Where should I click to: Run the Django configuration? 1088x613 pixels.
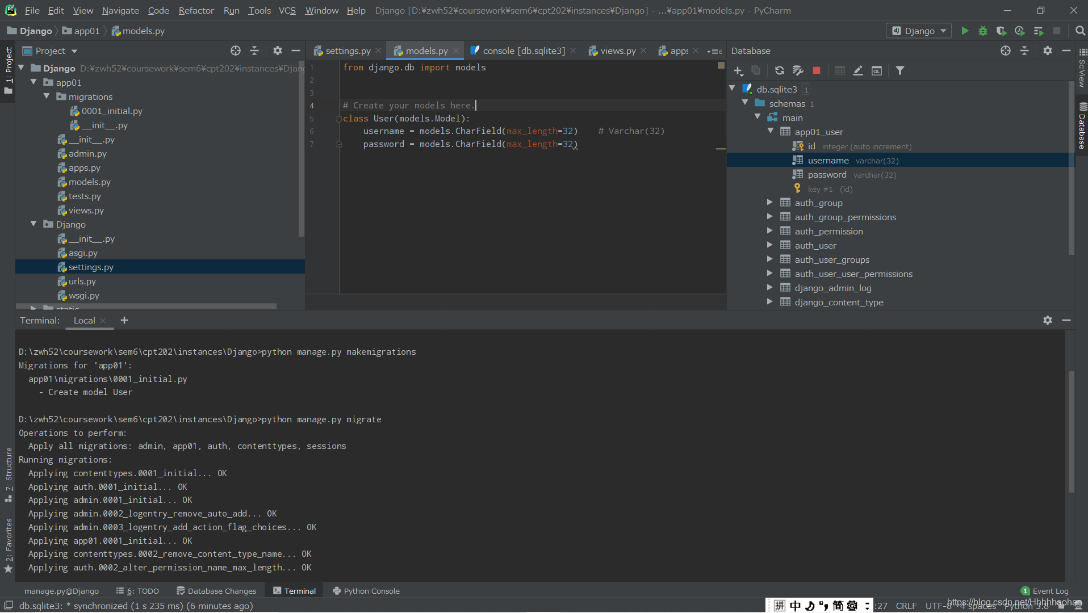964,31
